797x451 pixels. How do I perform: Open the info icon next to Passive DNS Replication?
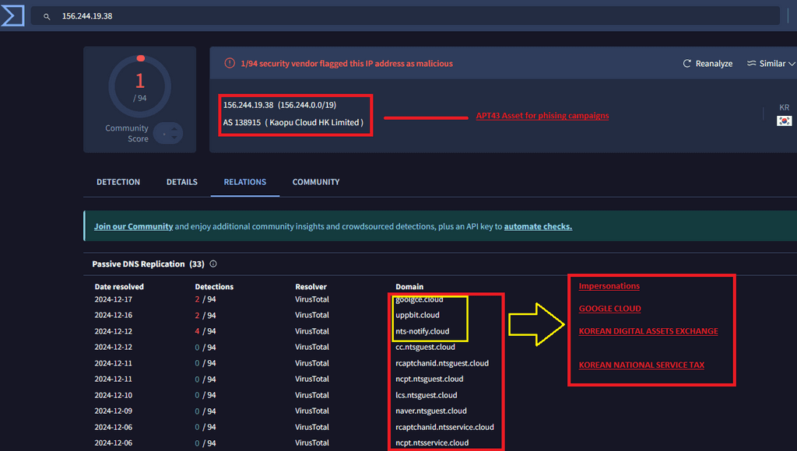(213, 264)
